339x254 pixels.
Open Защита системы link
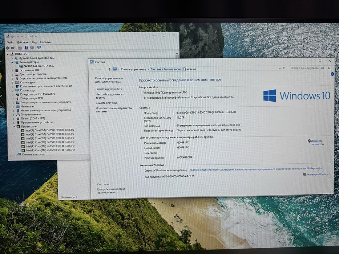pyautogui.click(x=106, y=103)
